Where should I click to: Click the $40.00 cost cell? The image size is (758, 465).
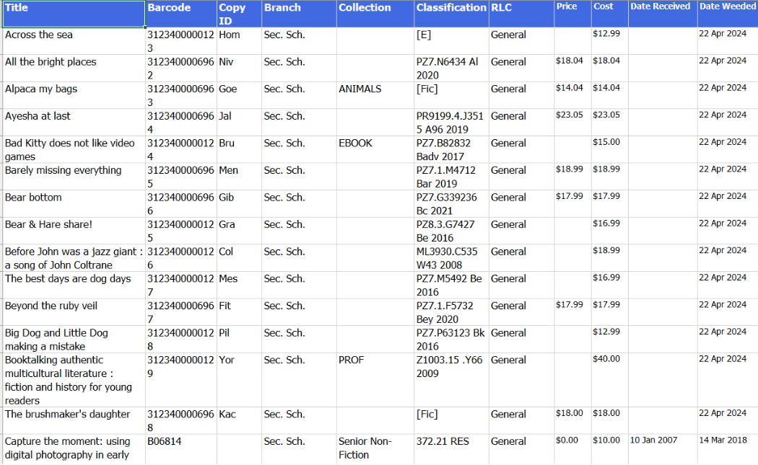pos(610,379)
